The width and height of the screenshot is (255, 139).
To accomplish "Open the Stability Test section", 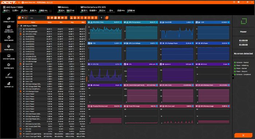I will click(9, 20).
